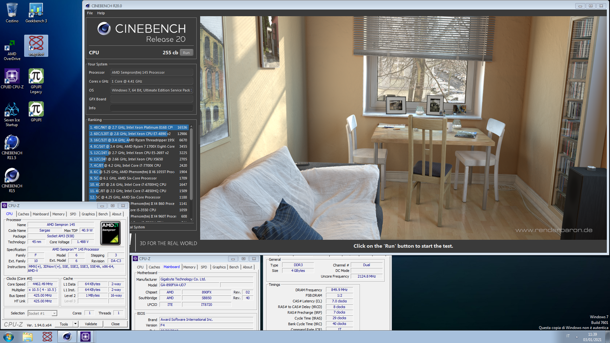Click the Close button in CPU-Z

(115, 324)
